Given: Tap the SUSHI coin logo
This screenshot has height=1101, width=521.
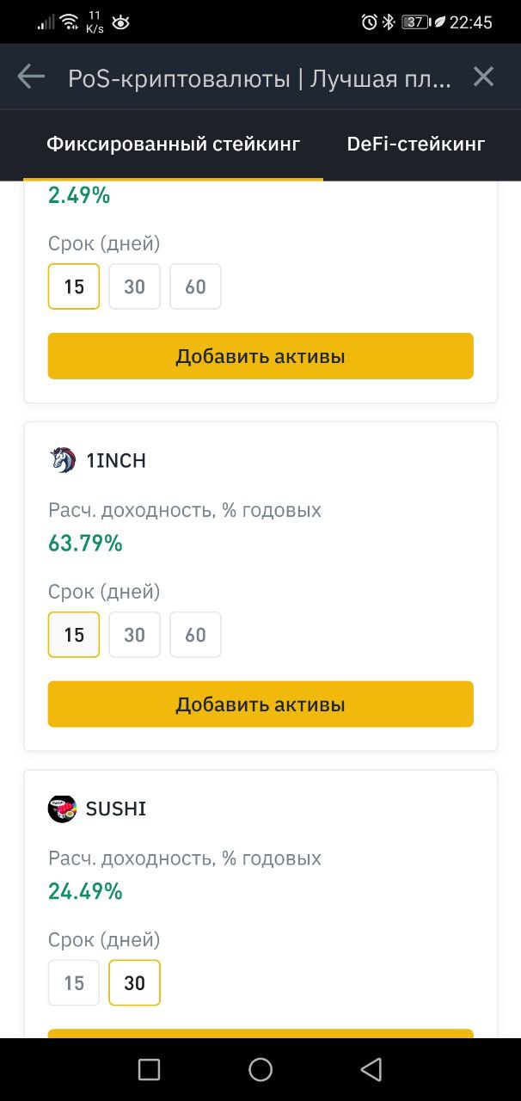Looking at the screenshot, I should point(63,809).
